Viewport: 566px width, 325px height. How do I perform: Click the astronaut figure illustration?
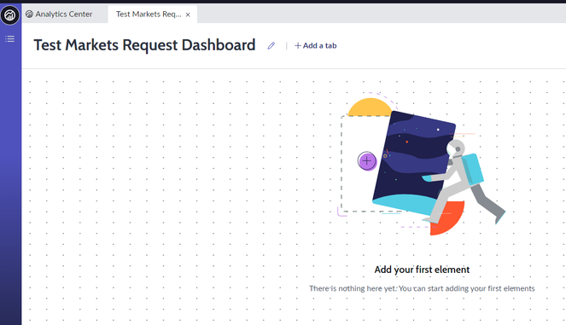464,182
